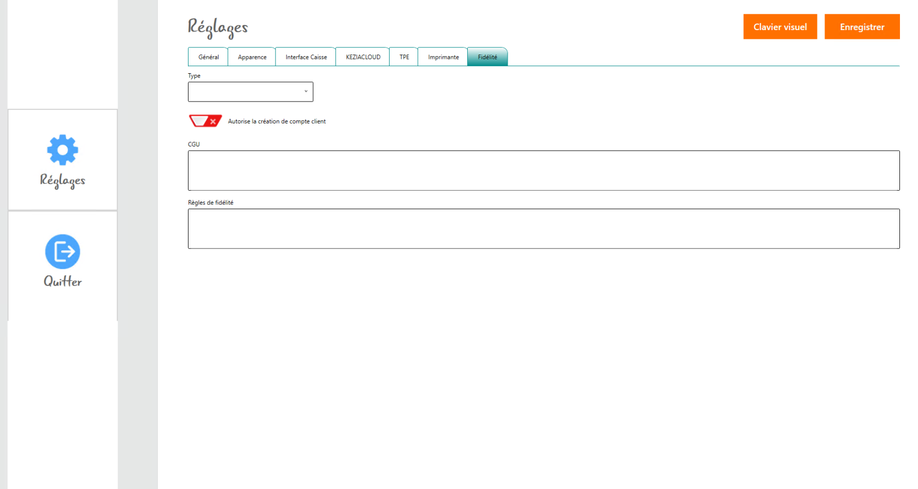Click the blue Réglages gear icon
This screenshot has width=918, height=489.
(x=63, y=150)
